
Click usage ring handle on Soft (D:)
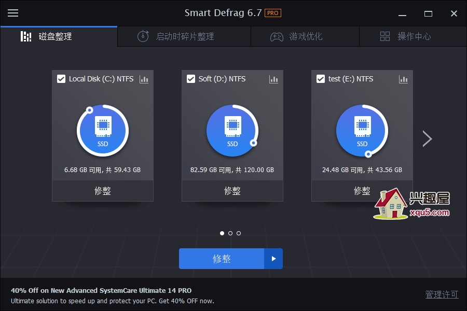pos(253,143)
